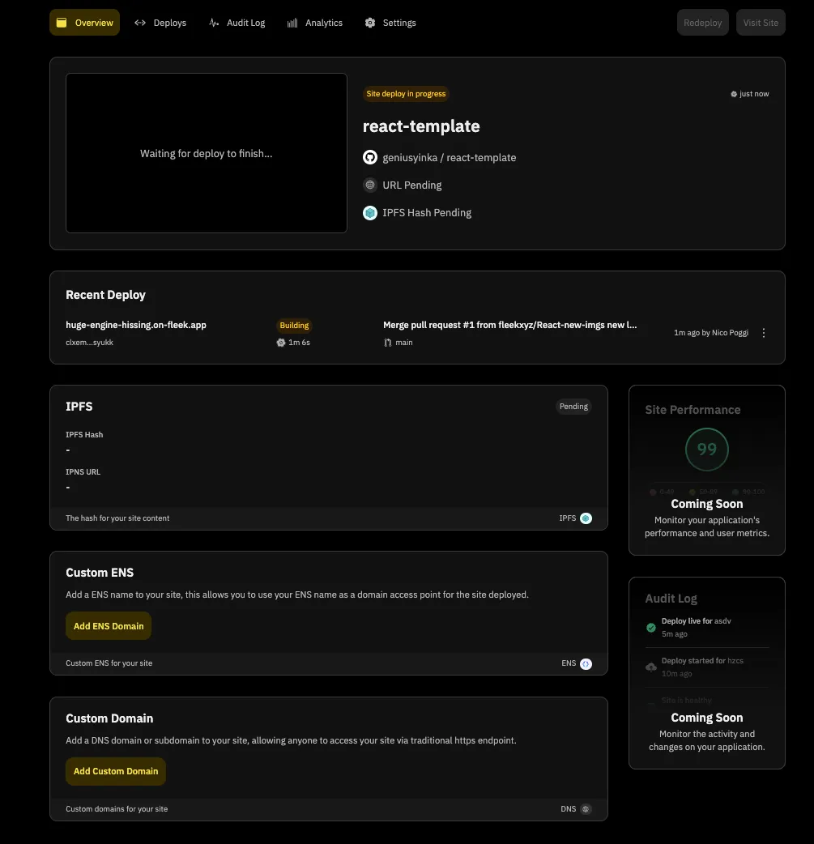
Task: Open the three-dot menu for recent deploy
Action: (764, 333)
